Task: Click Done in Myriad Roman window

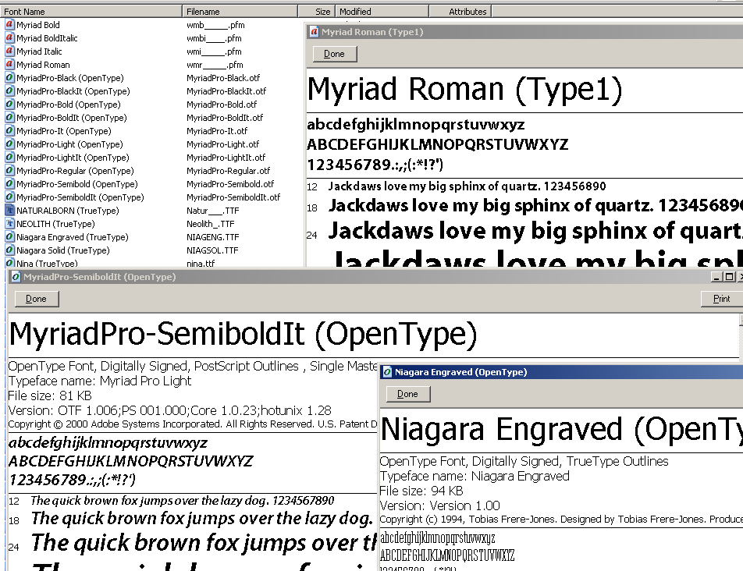Action: (x=335, y=54)
